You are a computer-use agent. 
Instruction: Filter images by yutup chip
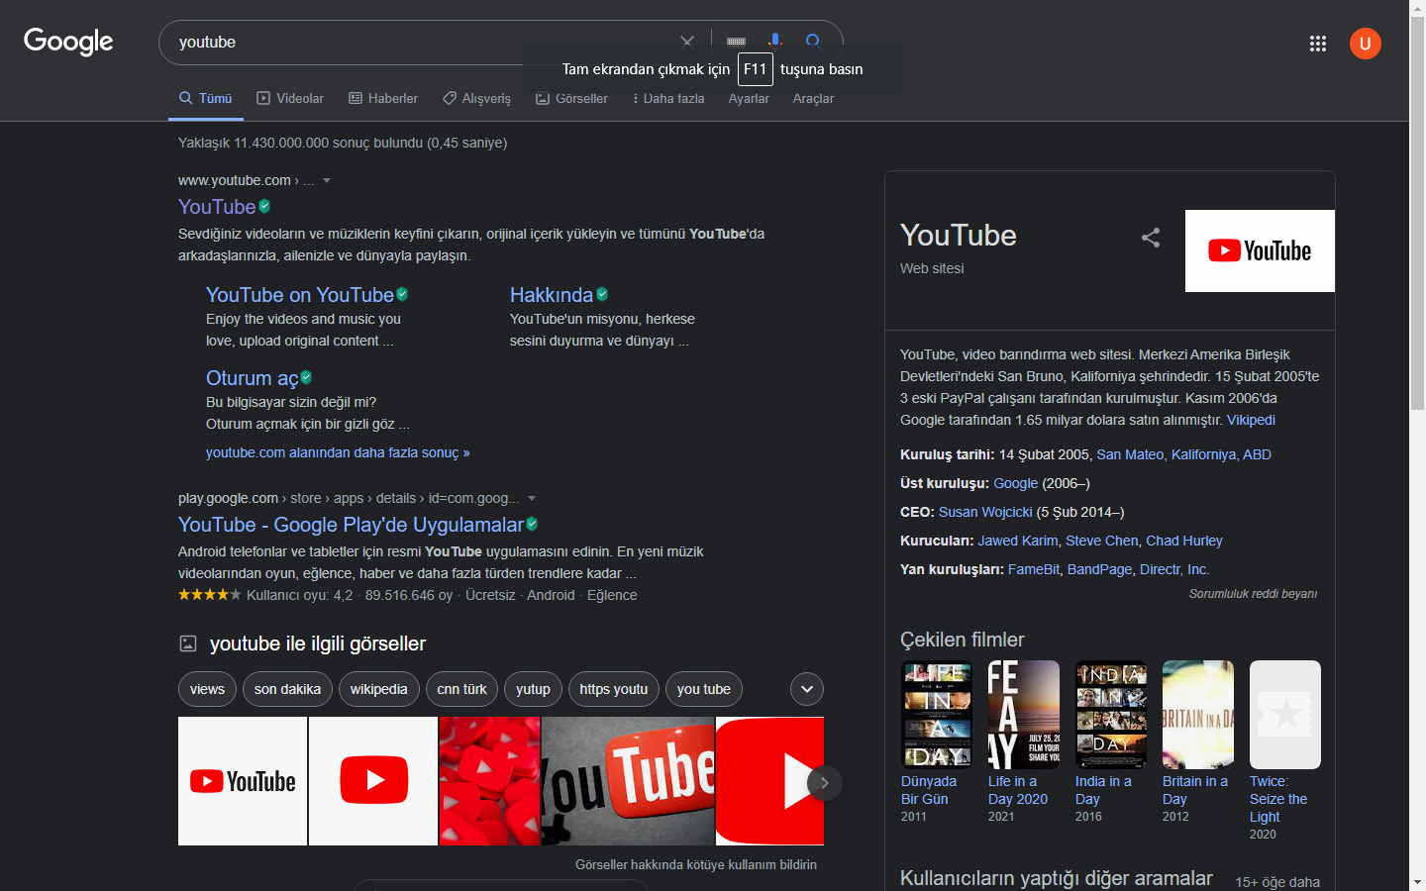533,689
